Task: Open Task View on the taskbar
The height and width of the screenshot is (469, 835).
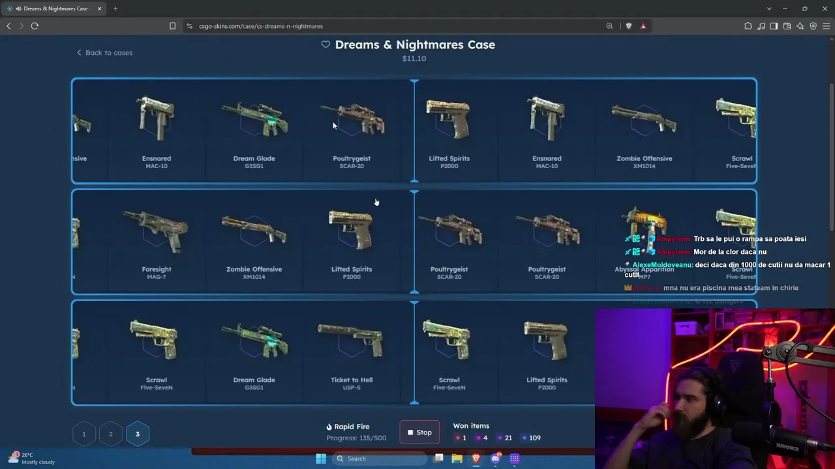Action: click(x=439, y=459)
